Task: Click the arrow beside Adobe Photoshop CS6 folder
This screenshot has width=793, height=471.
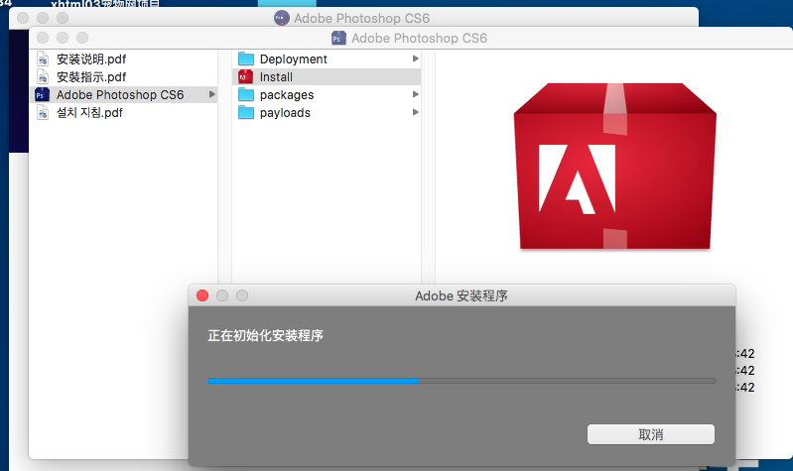Action: coord(212,94)
